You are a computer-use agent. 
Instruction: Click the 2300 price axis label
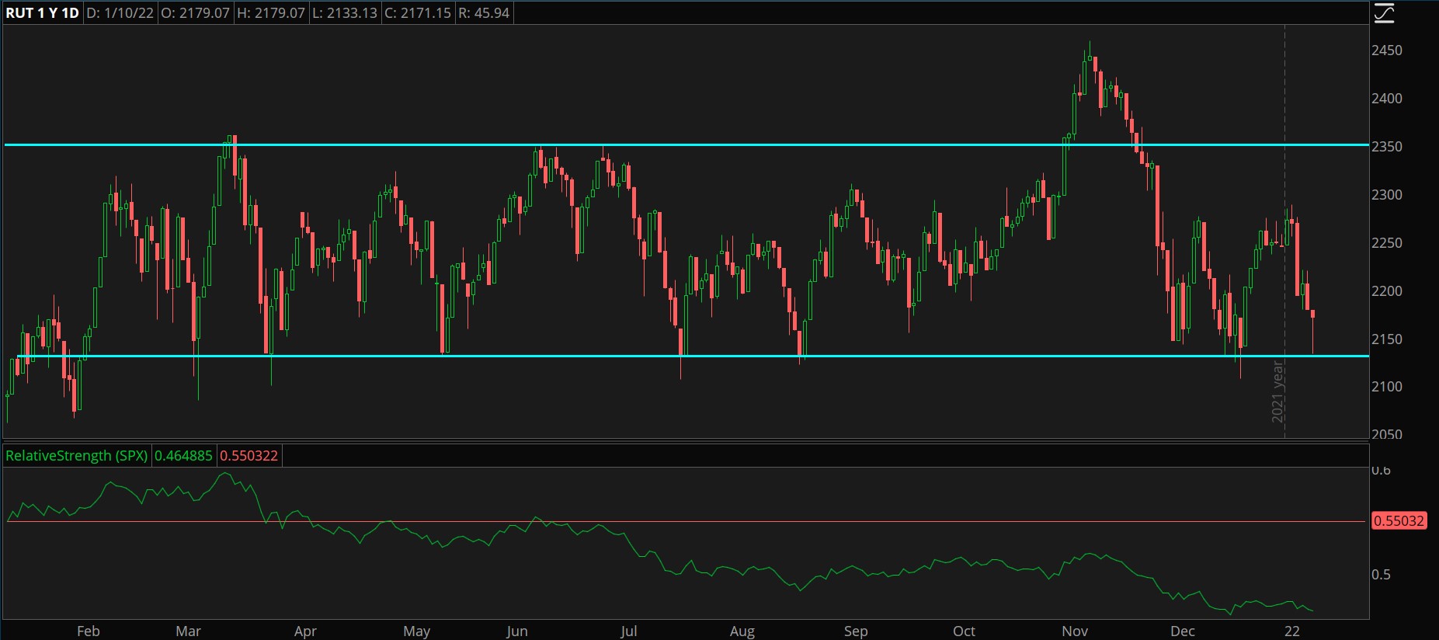(1387, 195)
